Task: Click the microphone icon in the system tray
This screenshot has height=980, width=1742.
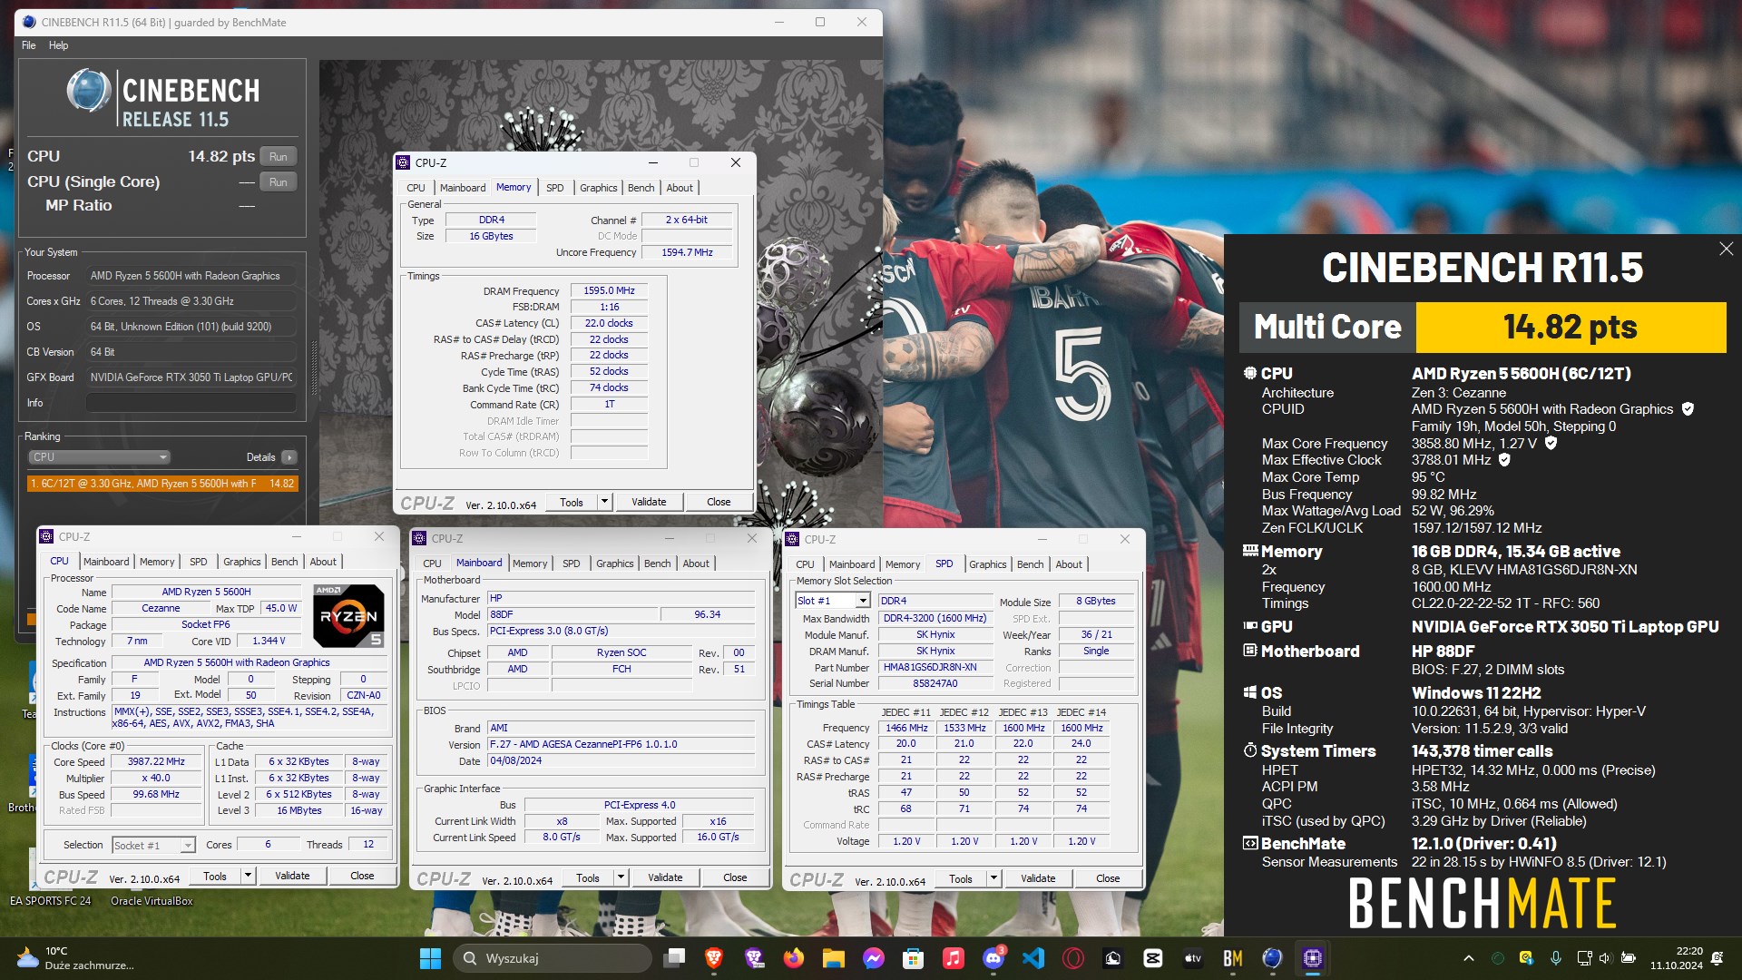Action: (x=1556, y=958)
